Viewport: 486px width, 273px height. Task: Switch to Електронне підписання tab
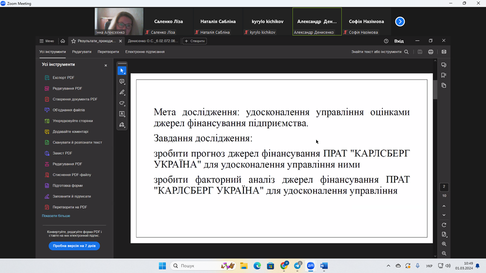point(145,52)
